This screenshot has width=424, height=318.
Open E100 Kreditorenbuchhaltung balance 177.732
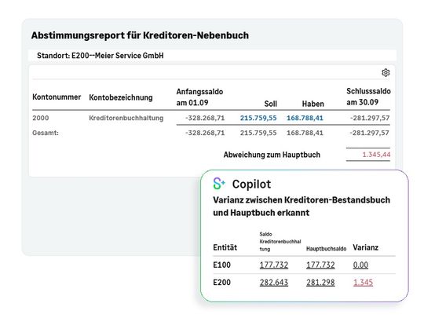click(274, 265)
